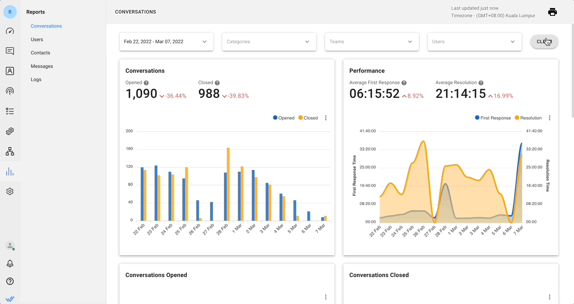
Task: Open the Messages inbox icon in sidebar
Action: click(x=10, y=51)
